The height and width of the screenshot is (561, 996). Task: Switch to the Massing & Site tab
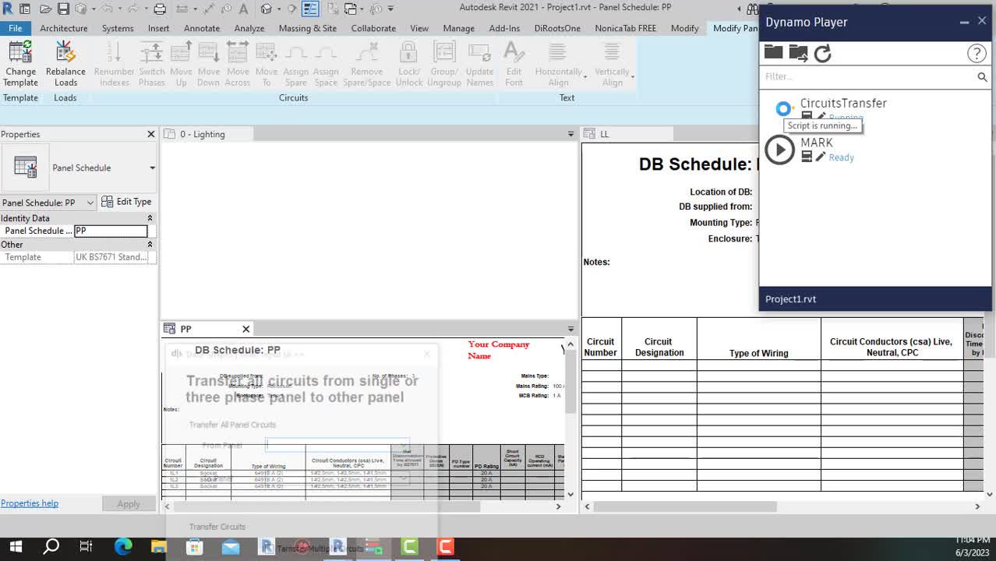(308, 28)
